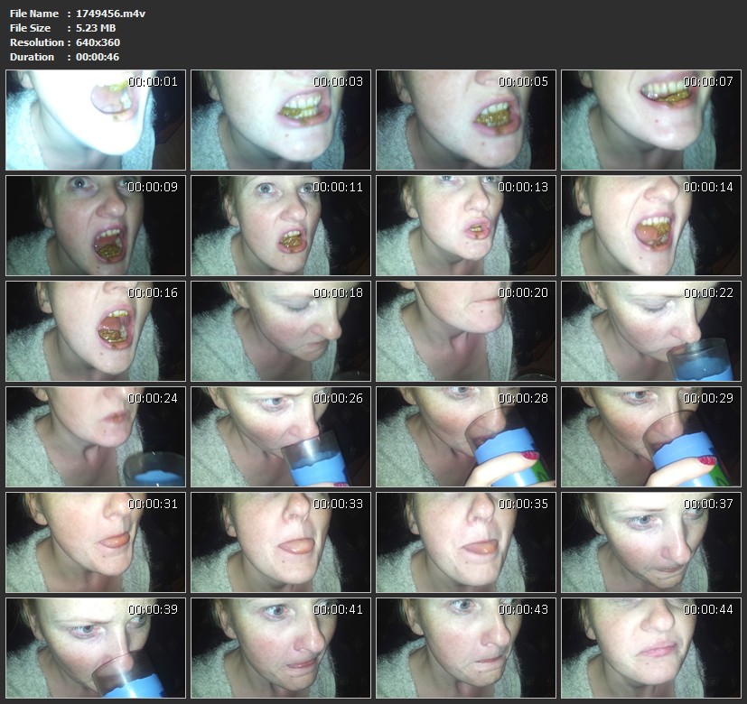Open the thumbnail at 00:00:07

(651, 120)
